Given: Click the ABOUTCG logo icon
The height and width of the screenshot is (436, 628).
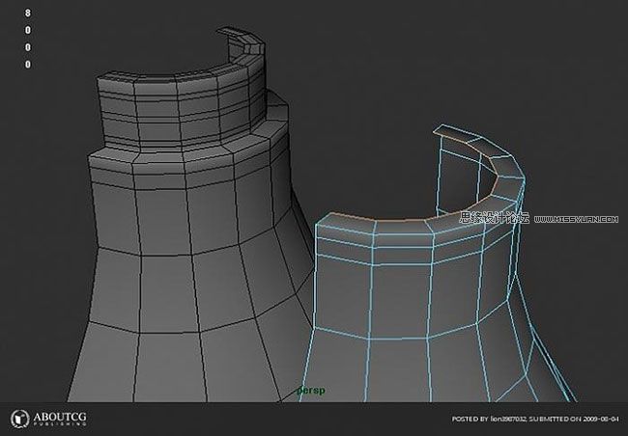Looking at the screenshot, I should pos(20,419).
